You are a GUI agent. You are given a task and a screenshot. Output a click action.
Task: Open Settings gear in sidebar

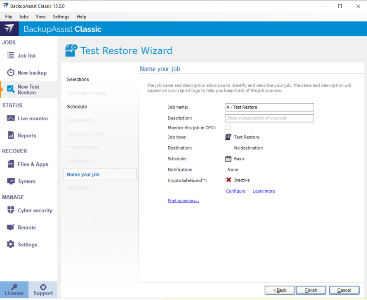tap(11, 244)
